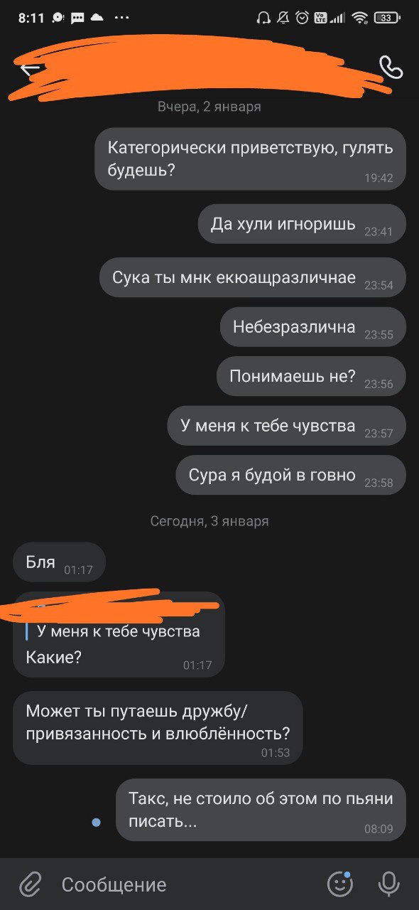Tap the quoted reply 'У меня к тебе чувства'
Viewport: 419px width, 910px height.
point(118,631)
